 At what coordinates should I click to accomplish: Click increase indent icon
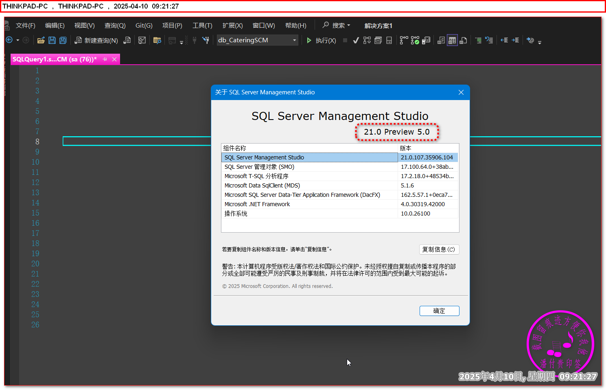pyautogui.click(x=515, y=40)
